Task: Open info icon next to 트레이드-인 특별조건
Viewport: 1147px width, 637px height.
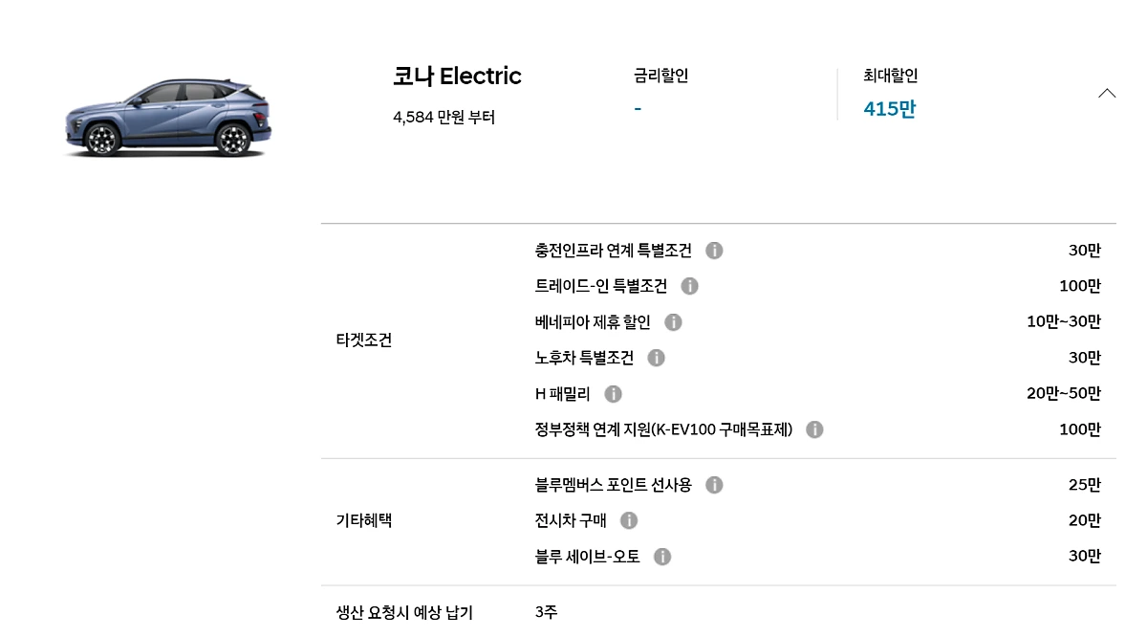Action: point(689,286)
